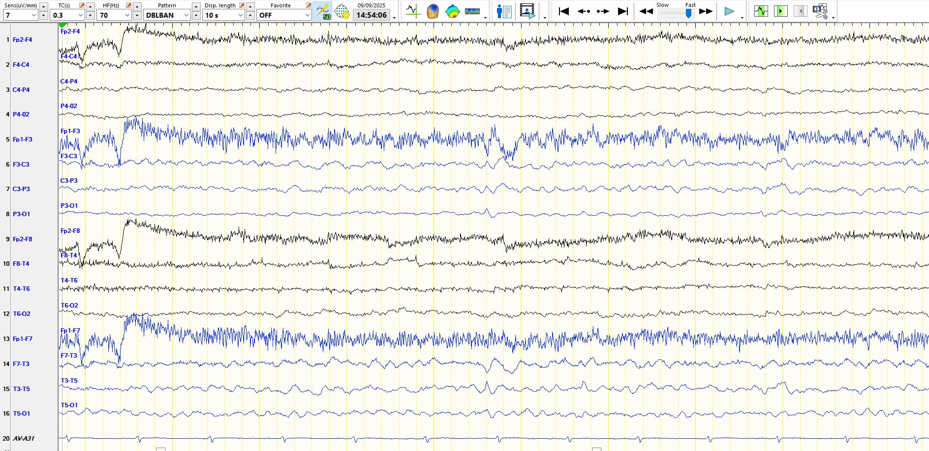This screenshot has height=451, width=929.
Task: Select channel 15 T3-T5 label
Action: click(x=21, y=389)
